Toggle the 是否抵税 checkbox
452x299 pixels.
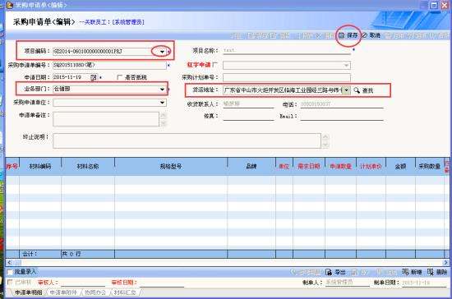click(x=120, y=77)
